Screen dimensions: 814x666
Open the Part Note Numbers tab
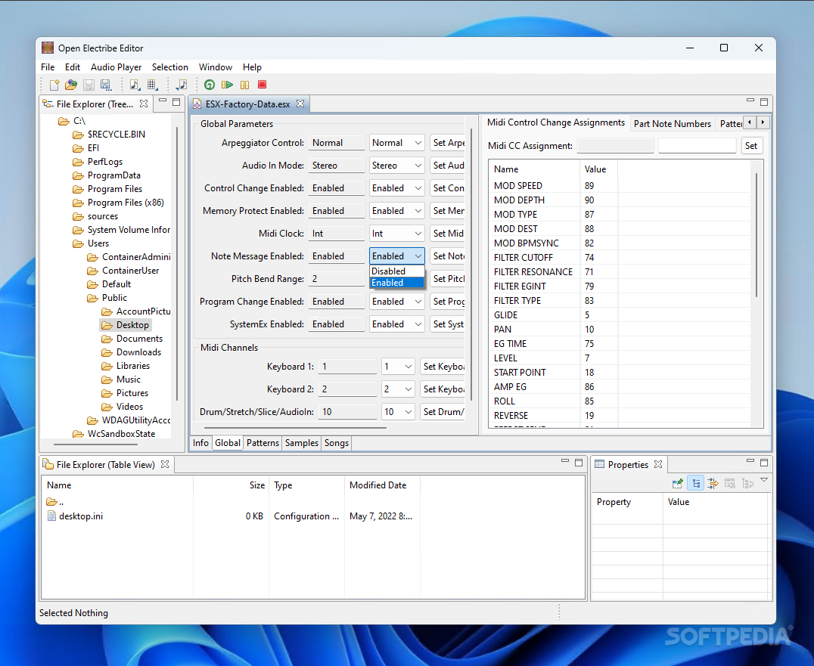[673, 123]
